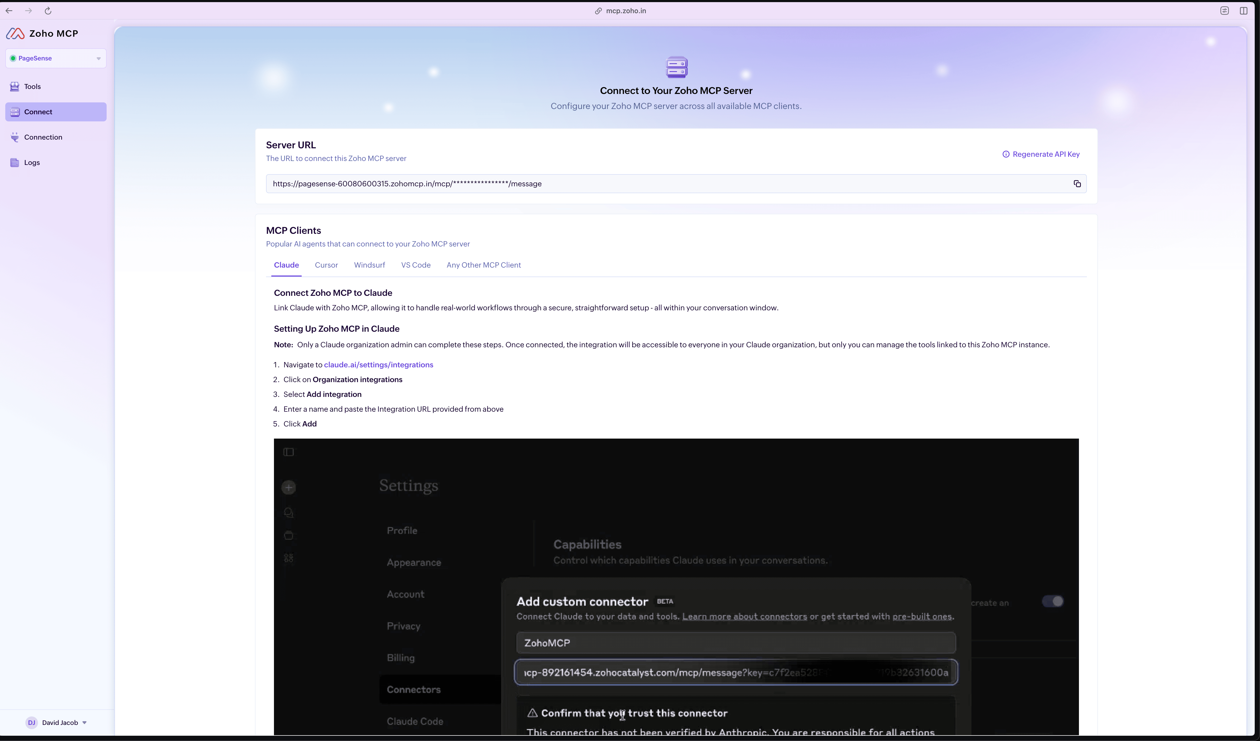1260x741 pixels.
Task: Click the 'Connect to Your Zoho MCP Server' heading
Action: click(x=676, y=91)
